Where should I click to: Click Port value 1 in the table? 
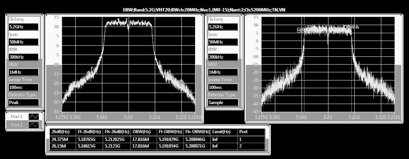[x=252, y=139]
